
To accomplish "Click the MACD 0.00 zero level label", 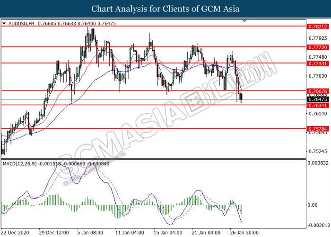I will click(x=313, y=205).
